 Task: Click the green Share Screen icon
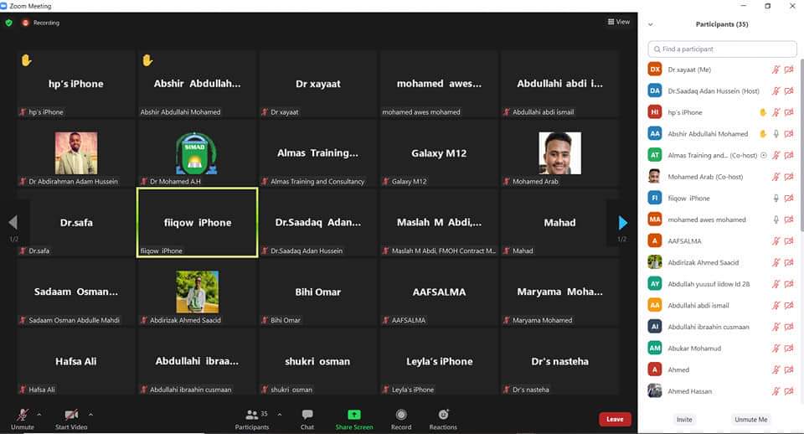click(353, 415)
